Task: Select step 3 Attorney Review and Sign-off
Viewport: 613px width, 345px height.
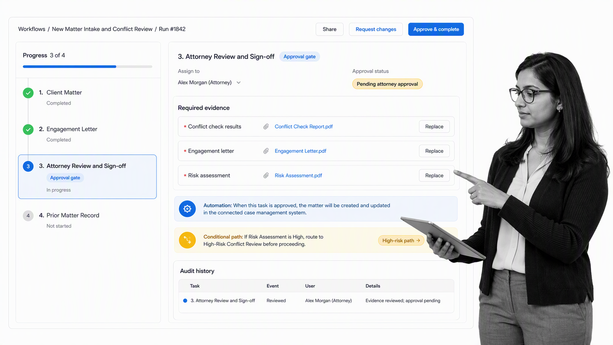Action: (88, 177)
